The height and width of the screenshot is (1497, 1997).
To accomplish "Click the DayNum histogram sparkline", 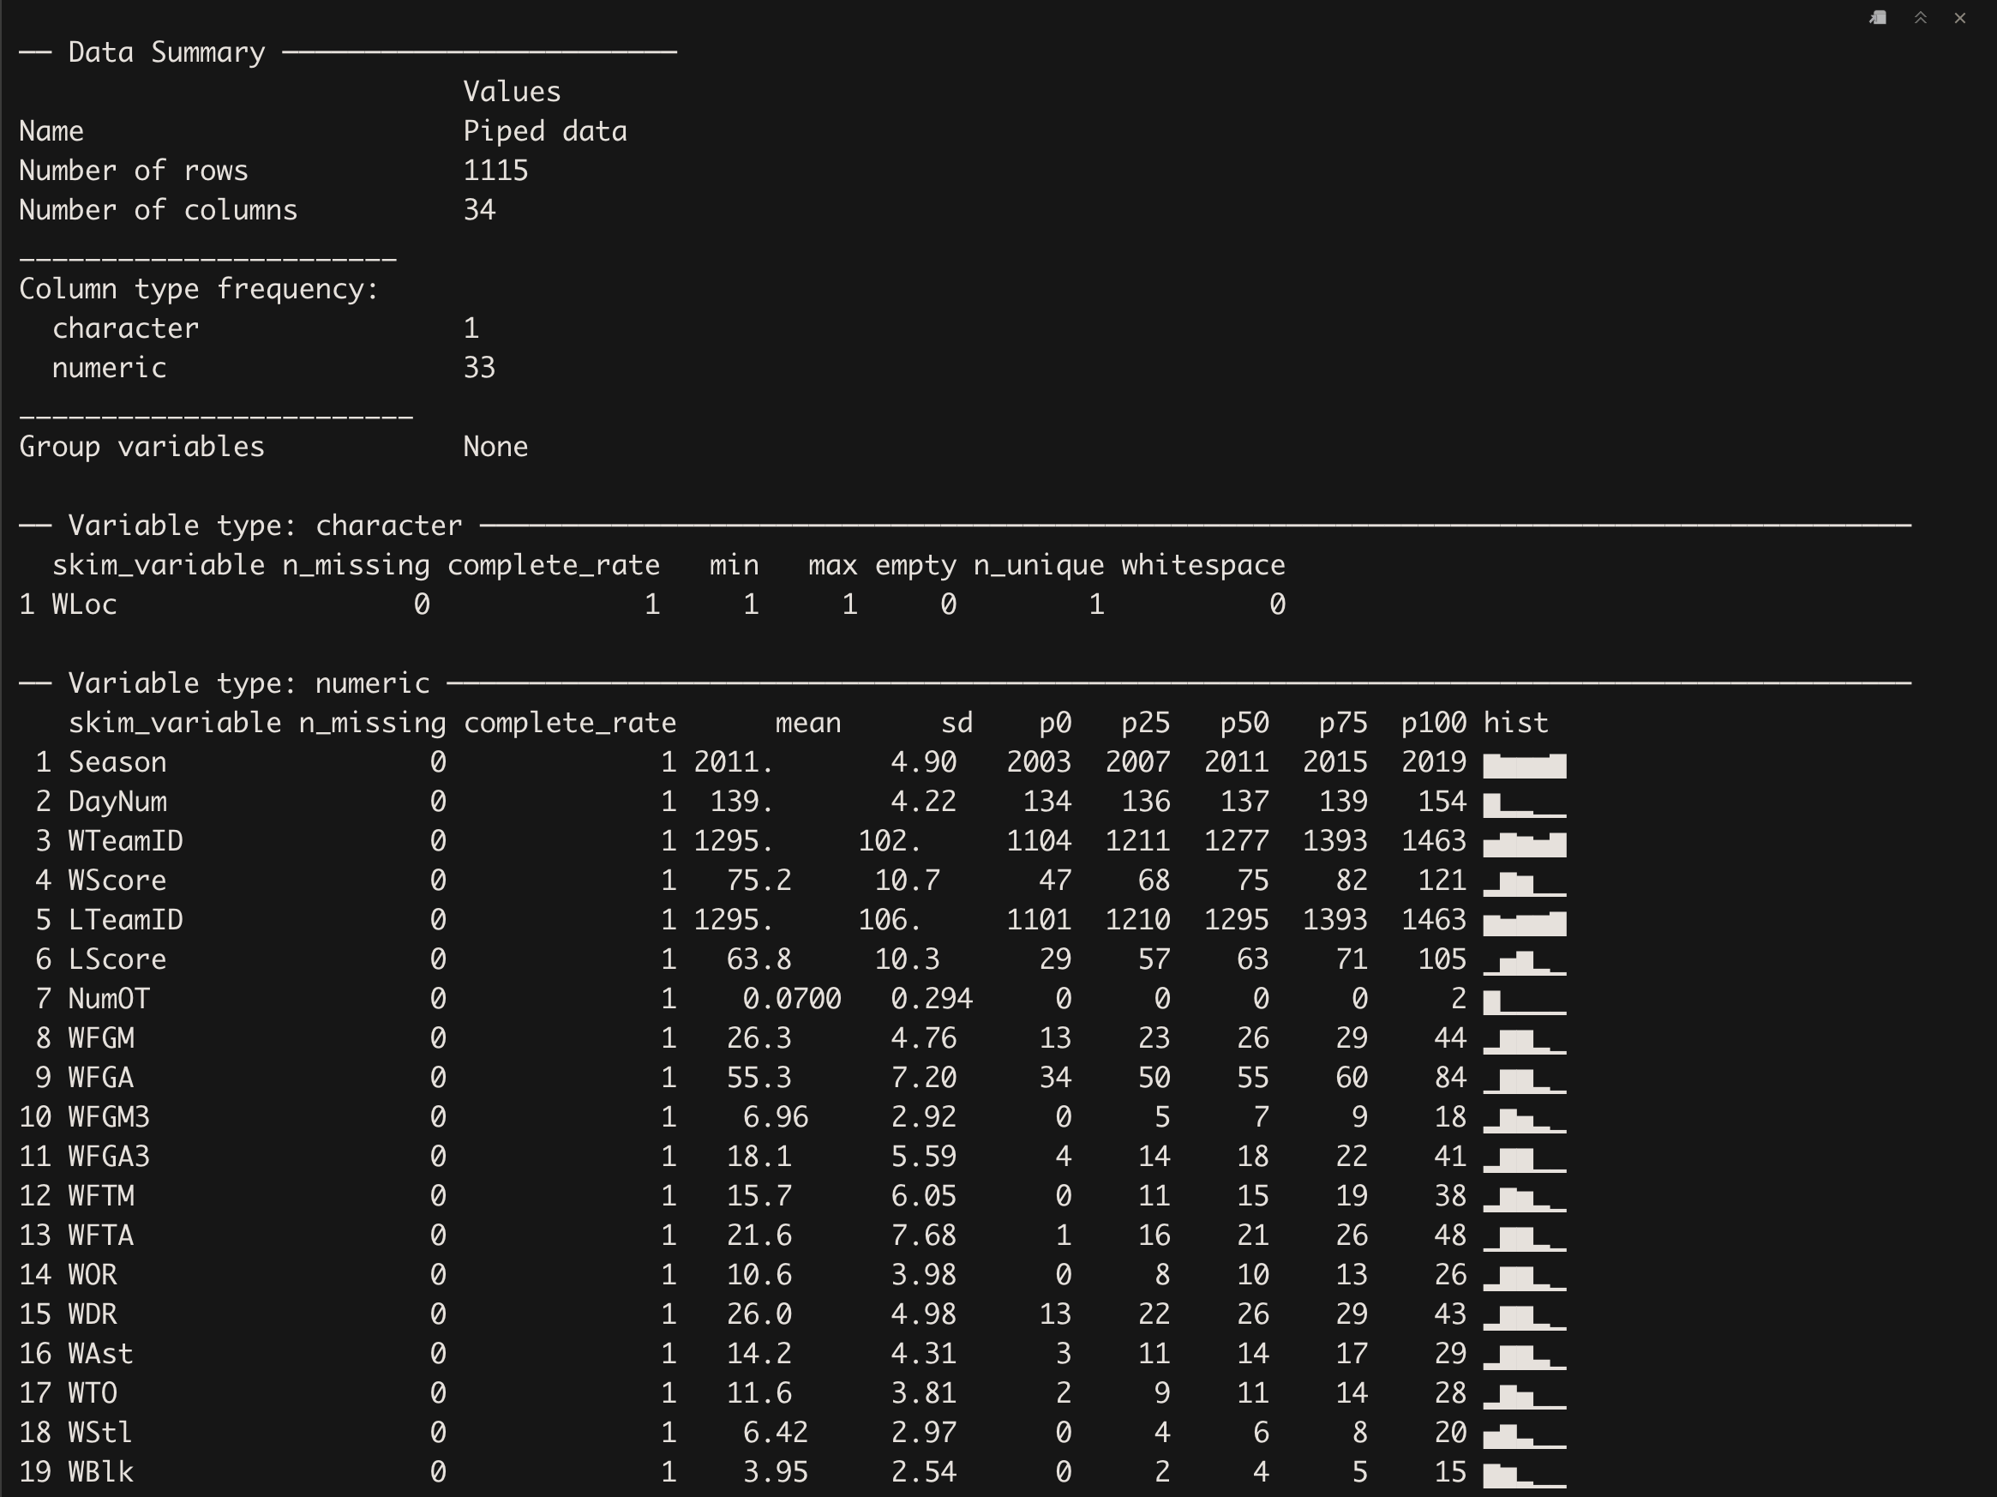I will pyautogui.click(x=1524, y=804).
